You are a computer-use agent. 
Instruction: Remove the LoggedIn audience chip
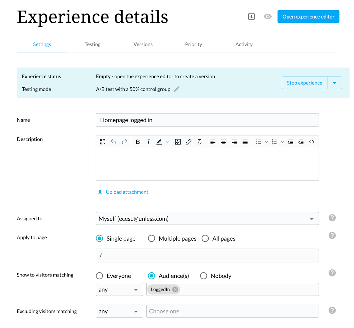tap(175, 289)
